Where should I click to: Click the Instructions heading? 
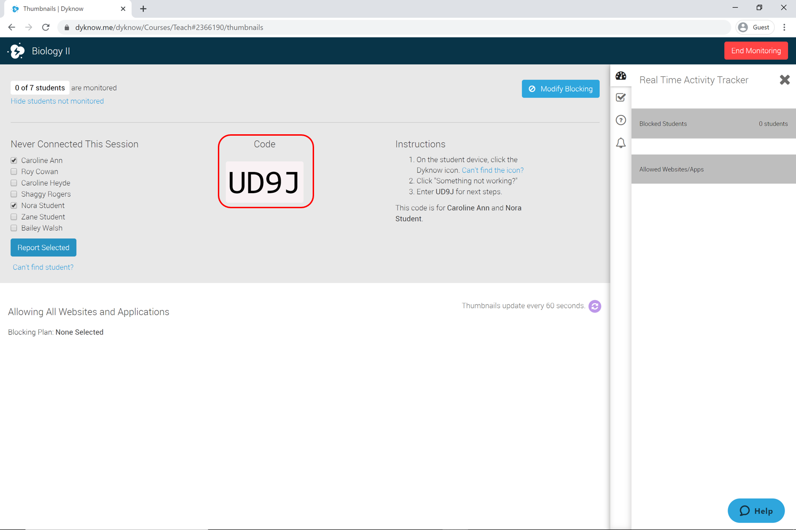(420, 144)
